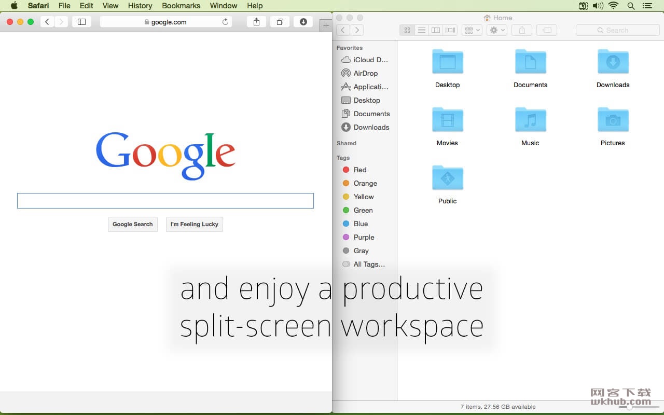Click the volume icon in menu bar
Screen dimensions: 664x415
(x=598, y=6)
